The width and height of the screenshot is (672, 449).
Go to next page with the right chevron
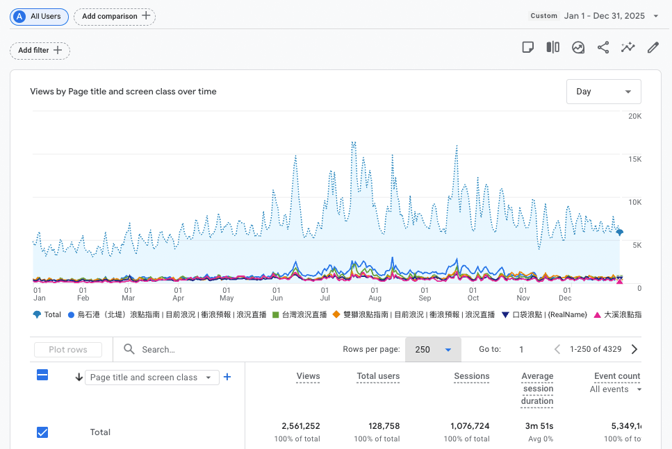pyautogui.click(x=634, y=349)
